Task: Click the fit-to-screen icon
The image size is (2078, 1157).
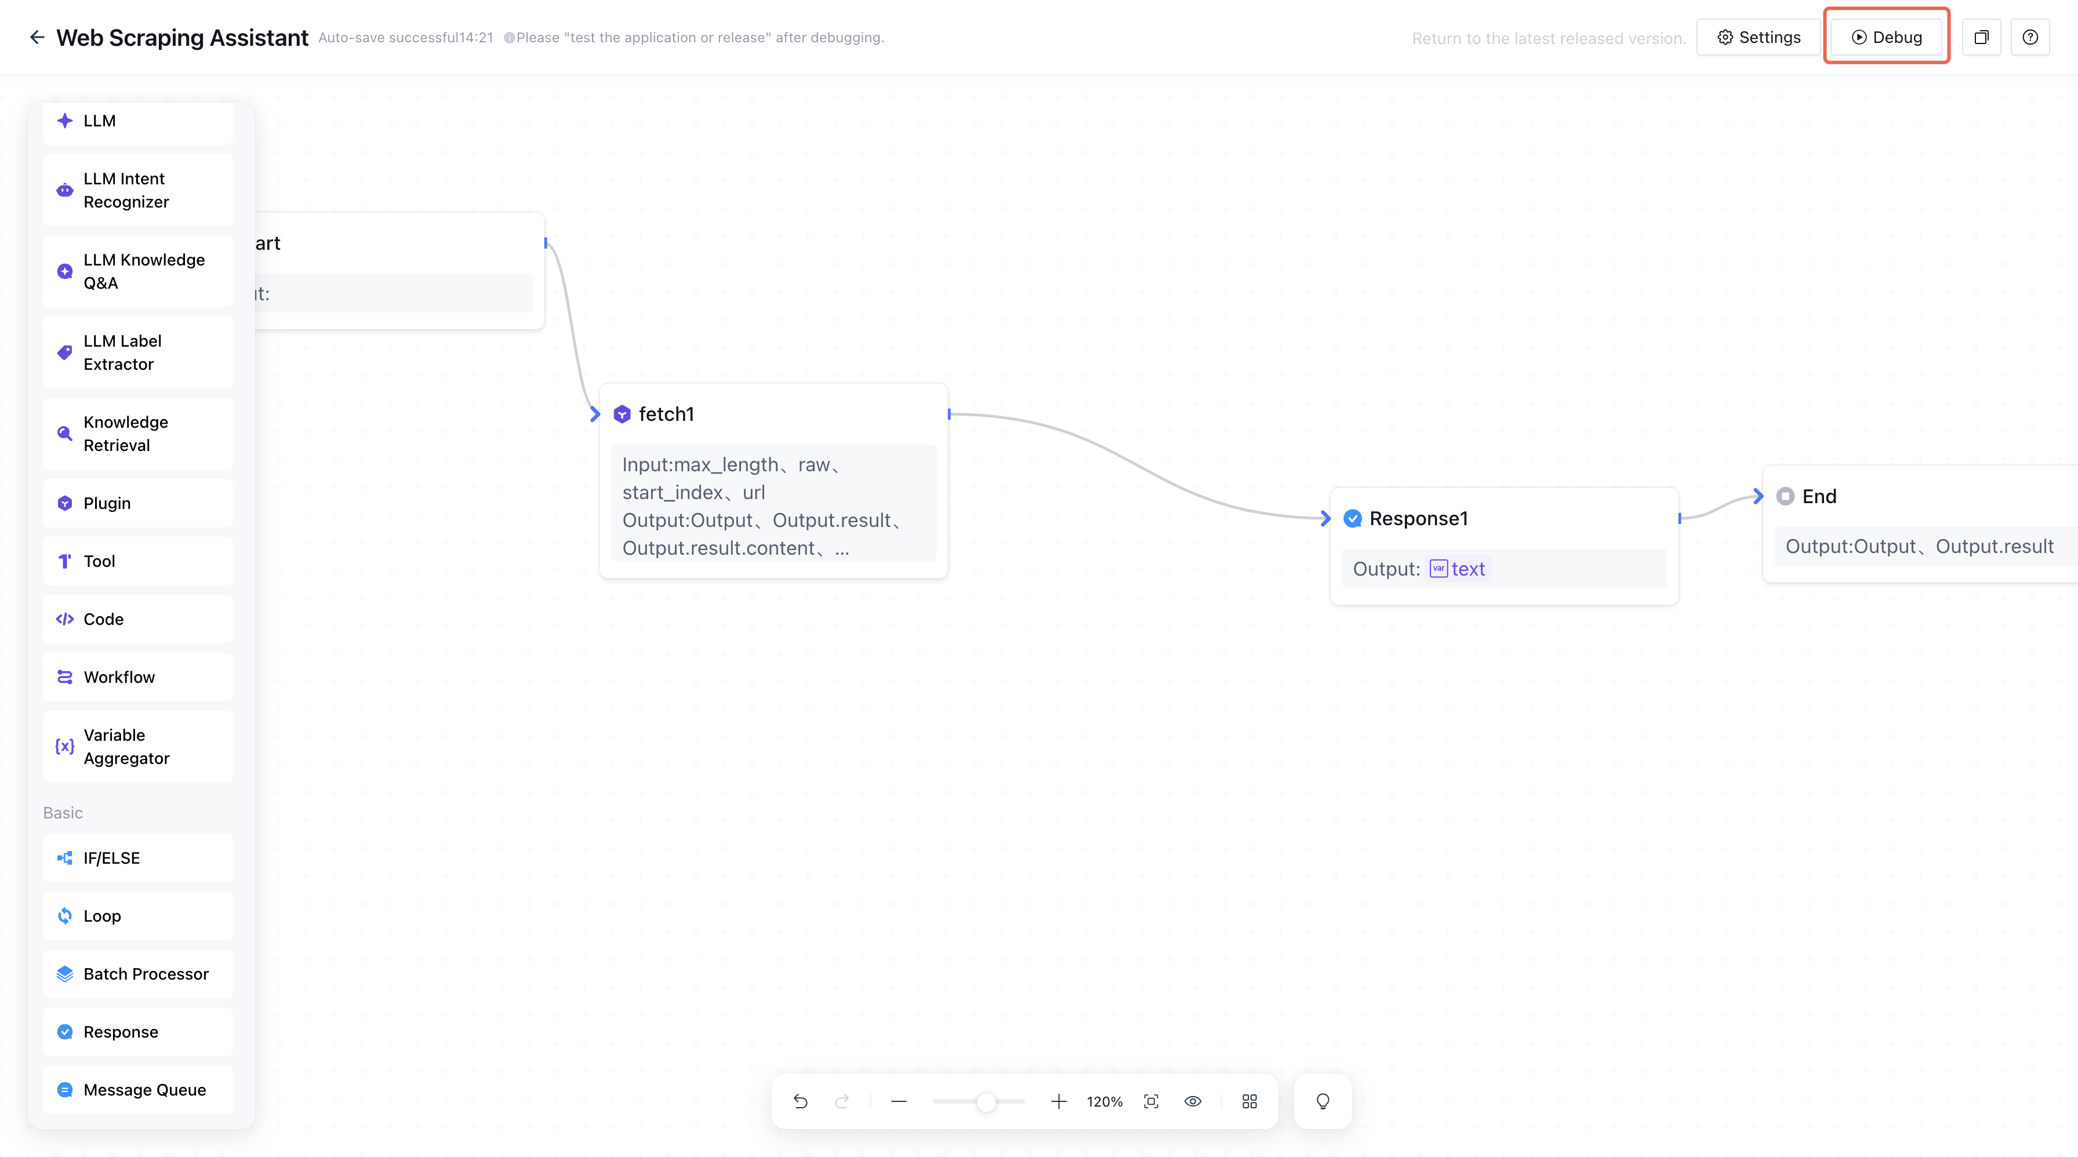Action: point(1151,1101)
